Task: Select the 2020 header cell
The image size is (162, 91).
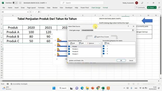Action: coord(31,28)
